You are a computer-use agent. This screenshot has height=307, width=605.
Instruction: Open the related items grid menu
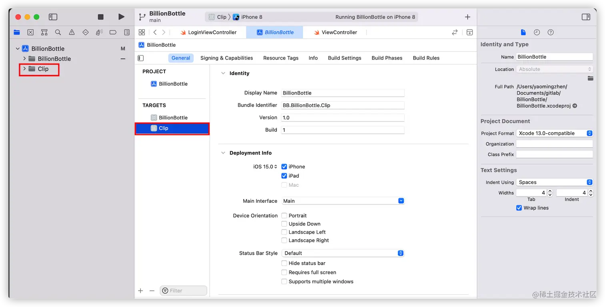142,32
